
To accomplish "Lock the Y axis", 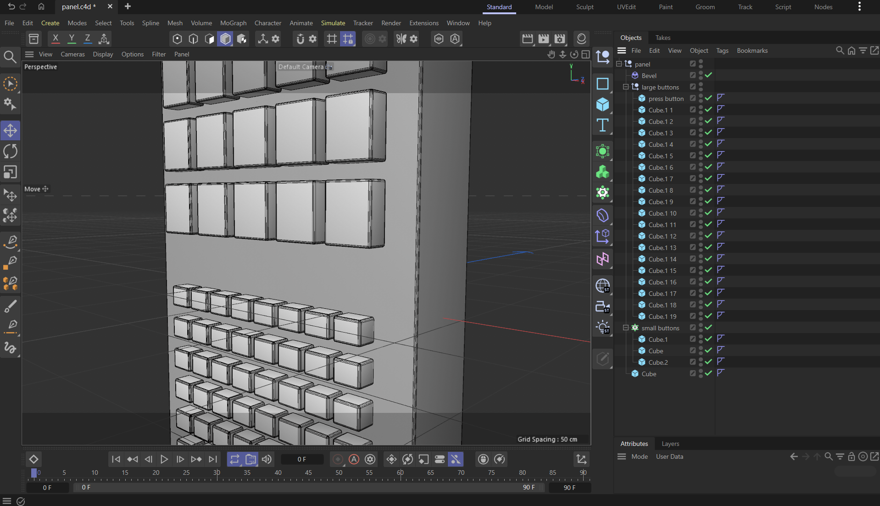I will pos(72,39).
